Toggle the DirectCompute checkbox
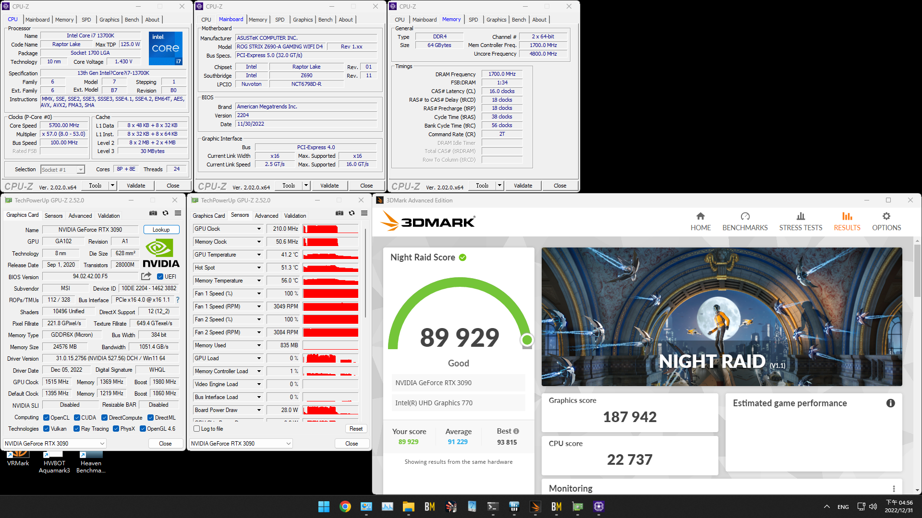 tap(104, 418)
